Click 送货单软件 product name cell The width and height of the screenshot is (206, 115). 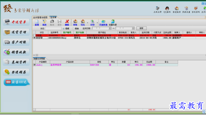(70, 65)
